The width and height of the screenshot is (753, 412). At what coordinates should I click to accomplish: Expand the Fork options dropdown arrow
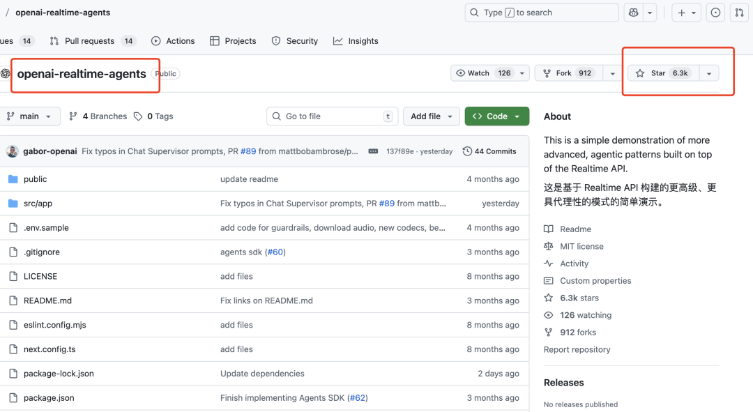[x=612, y=73]
